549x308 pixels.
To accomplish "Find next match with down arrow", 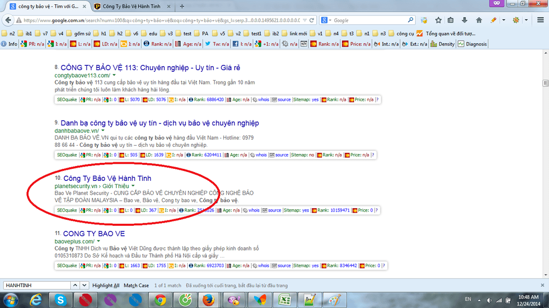I will pyautogui.click(x=85, y=286).
